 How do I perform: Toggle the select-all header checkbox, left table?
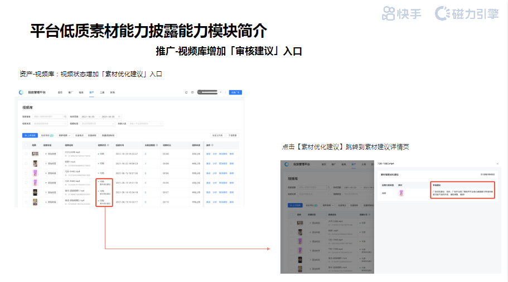26,145
